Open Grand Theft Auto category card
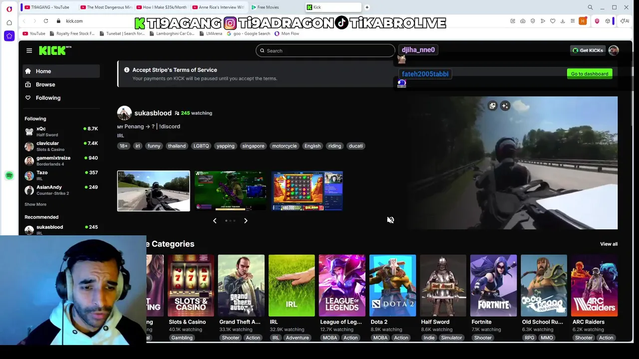 241,286
